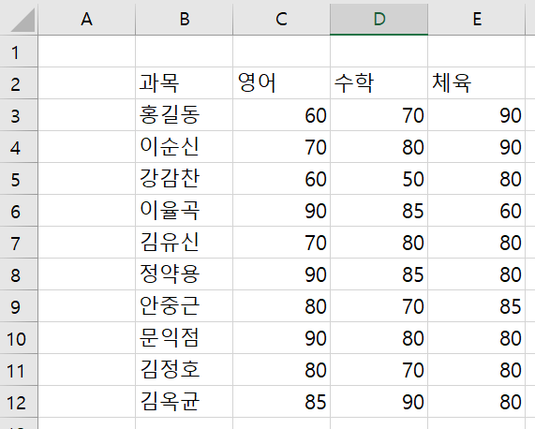Click 이순신's 영어 score 70
535x429 pixels.
(281, 147)
